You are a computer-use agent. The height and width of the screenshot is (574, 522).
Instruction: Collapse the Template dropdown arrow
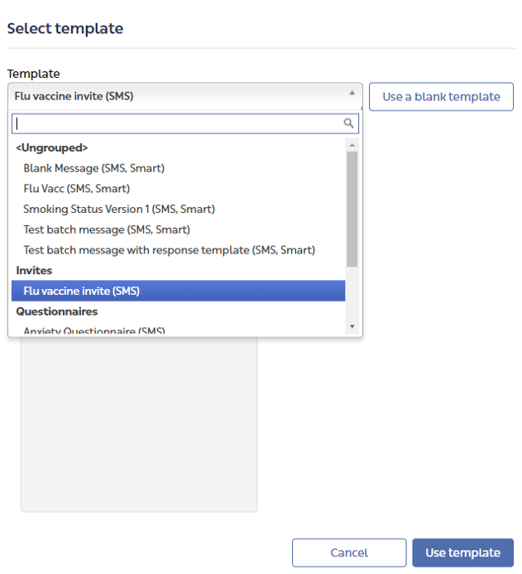pyautogui.click(x=352, y=94)
